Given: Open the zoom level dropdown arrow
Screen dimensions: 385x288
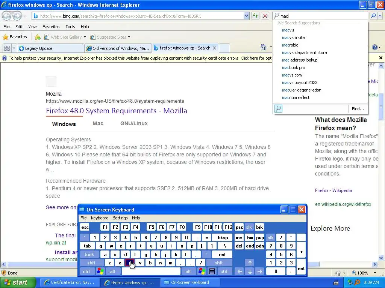Looking at the screenshot, I should (x=375, y=273).
